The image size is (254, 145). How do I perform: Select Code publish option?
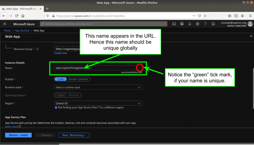[x=61, y=79]
